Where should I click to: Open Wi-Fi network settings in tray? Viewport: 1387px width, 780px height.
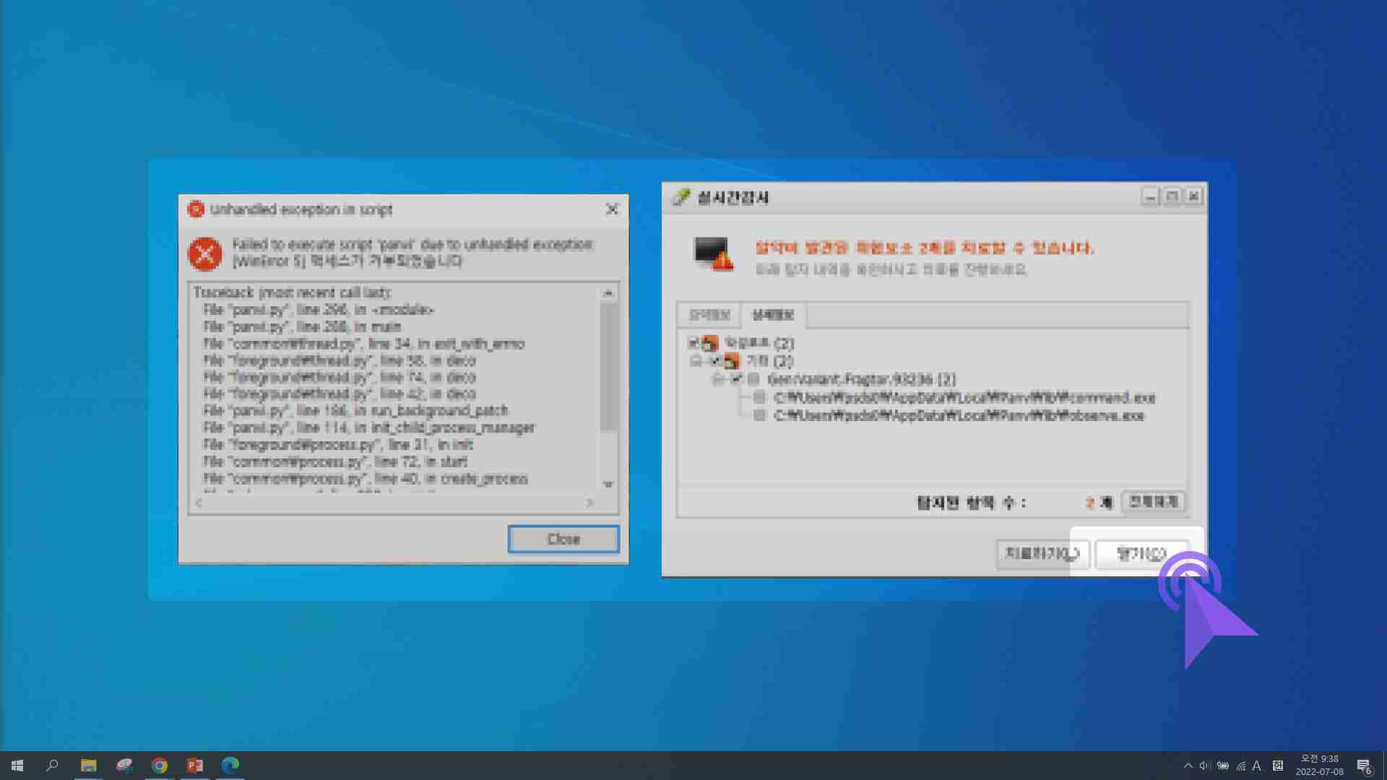tap(1240, 766)
